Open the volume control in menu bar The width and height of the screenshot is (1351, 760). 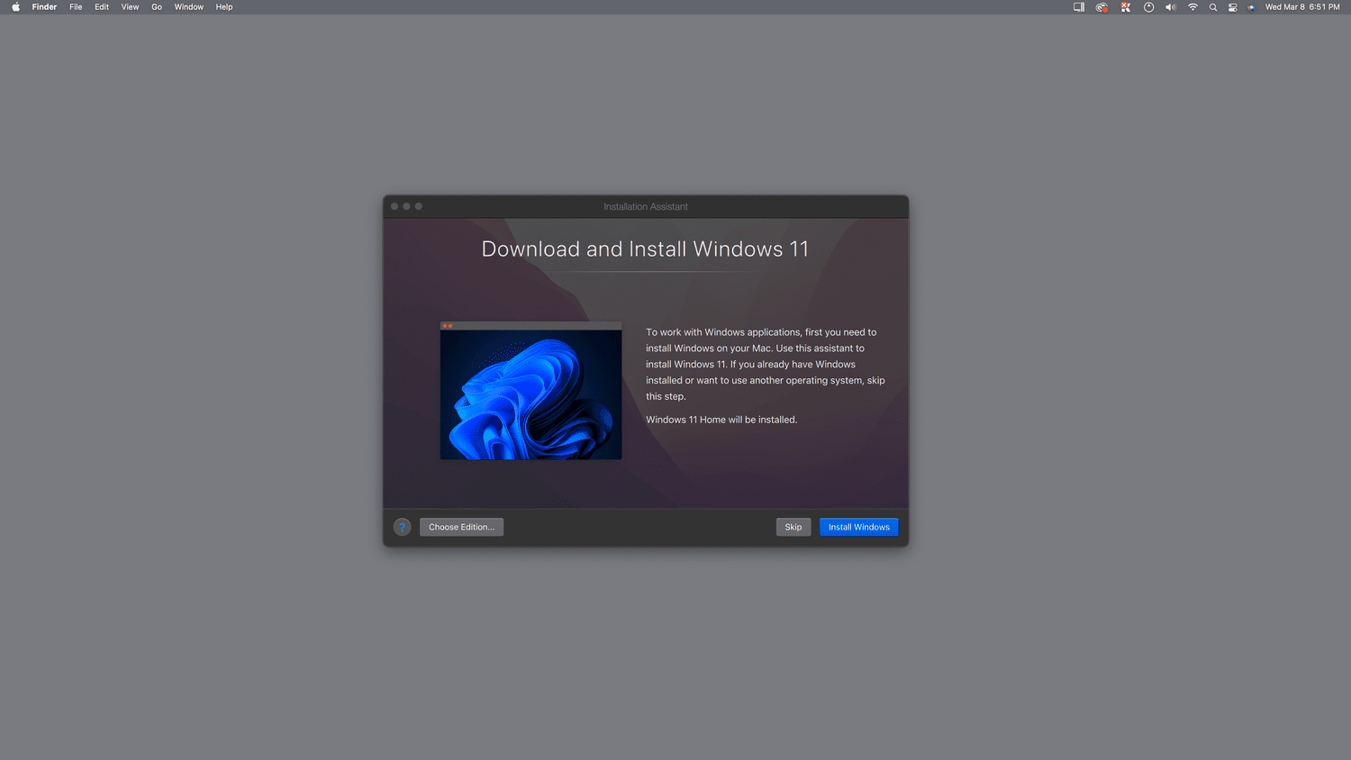1171,7
